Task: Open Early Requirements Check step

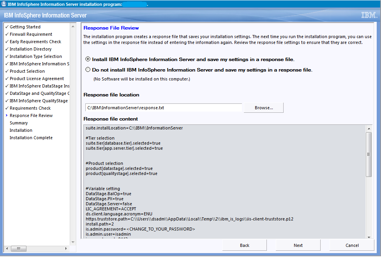Action: pyautogui.click(x=35, y=42)
